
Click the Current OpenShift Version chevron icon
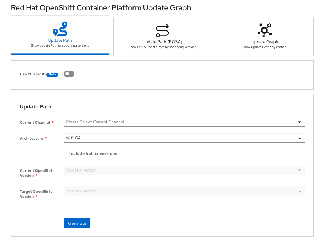pyautogui.click(x=300, y=170)
